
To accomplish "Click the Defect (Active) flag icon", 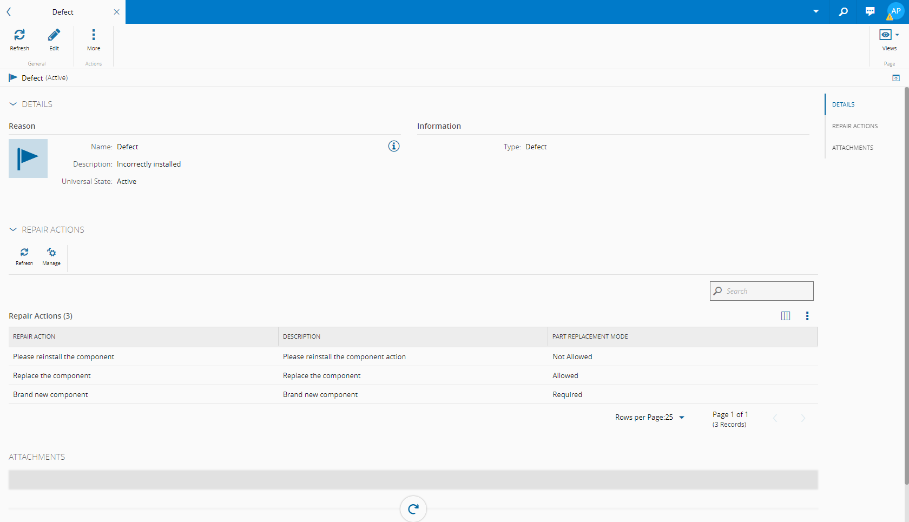I will pyautogui.click(x=13, y=78).
